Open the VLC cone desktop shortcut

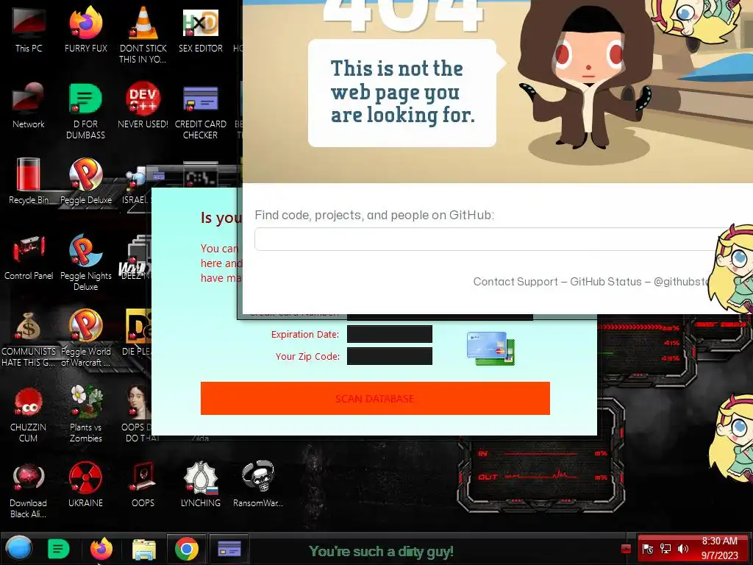143,34
